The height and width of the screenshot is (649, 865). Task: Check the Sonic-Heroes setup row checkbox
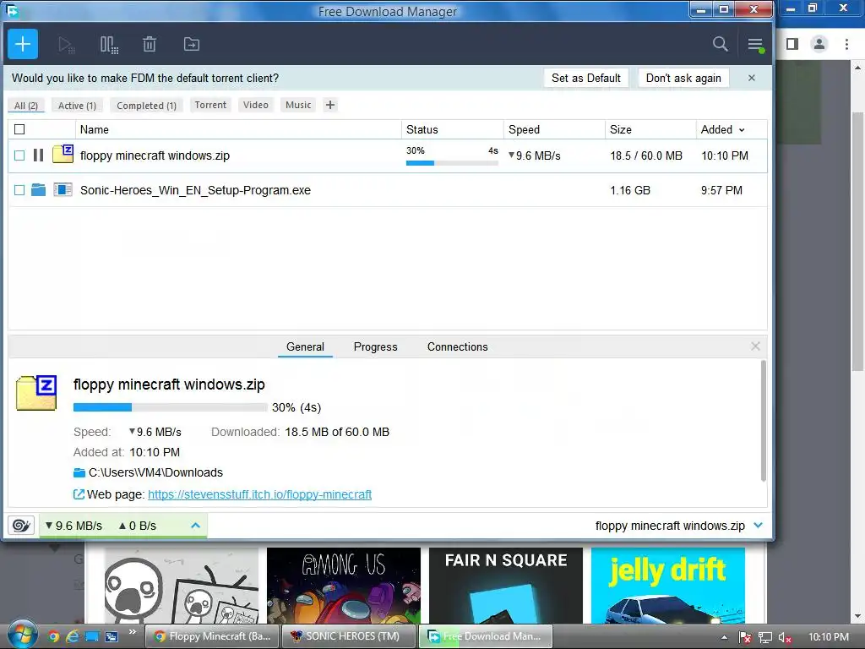[19, 190]
